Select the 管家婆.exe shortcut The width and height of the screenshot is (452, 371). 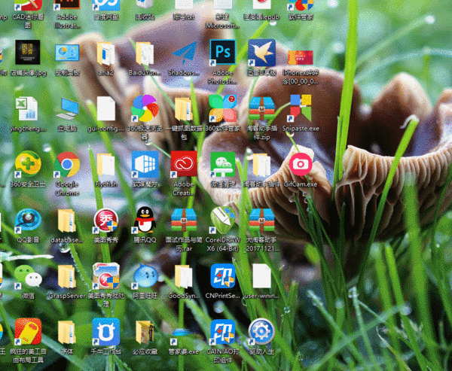[x=182, y=336]
